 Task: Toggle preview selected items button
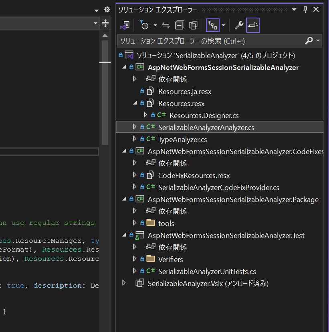click(x=253, y=26)
